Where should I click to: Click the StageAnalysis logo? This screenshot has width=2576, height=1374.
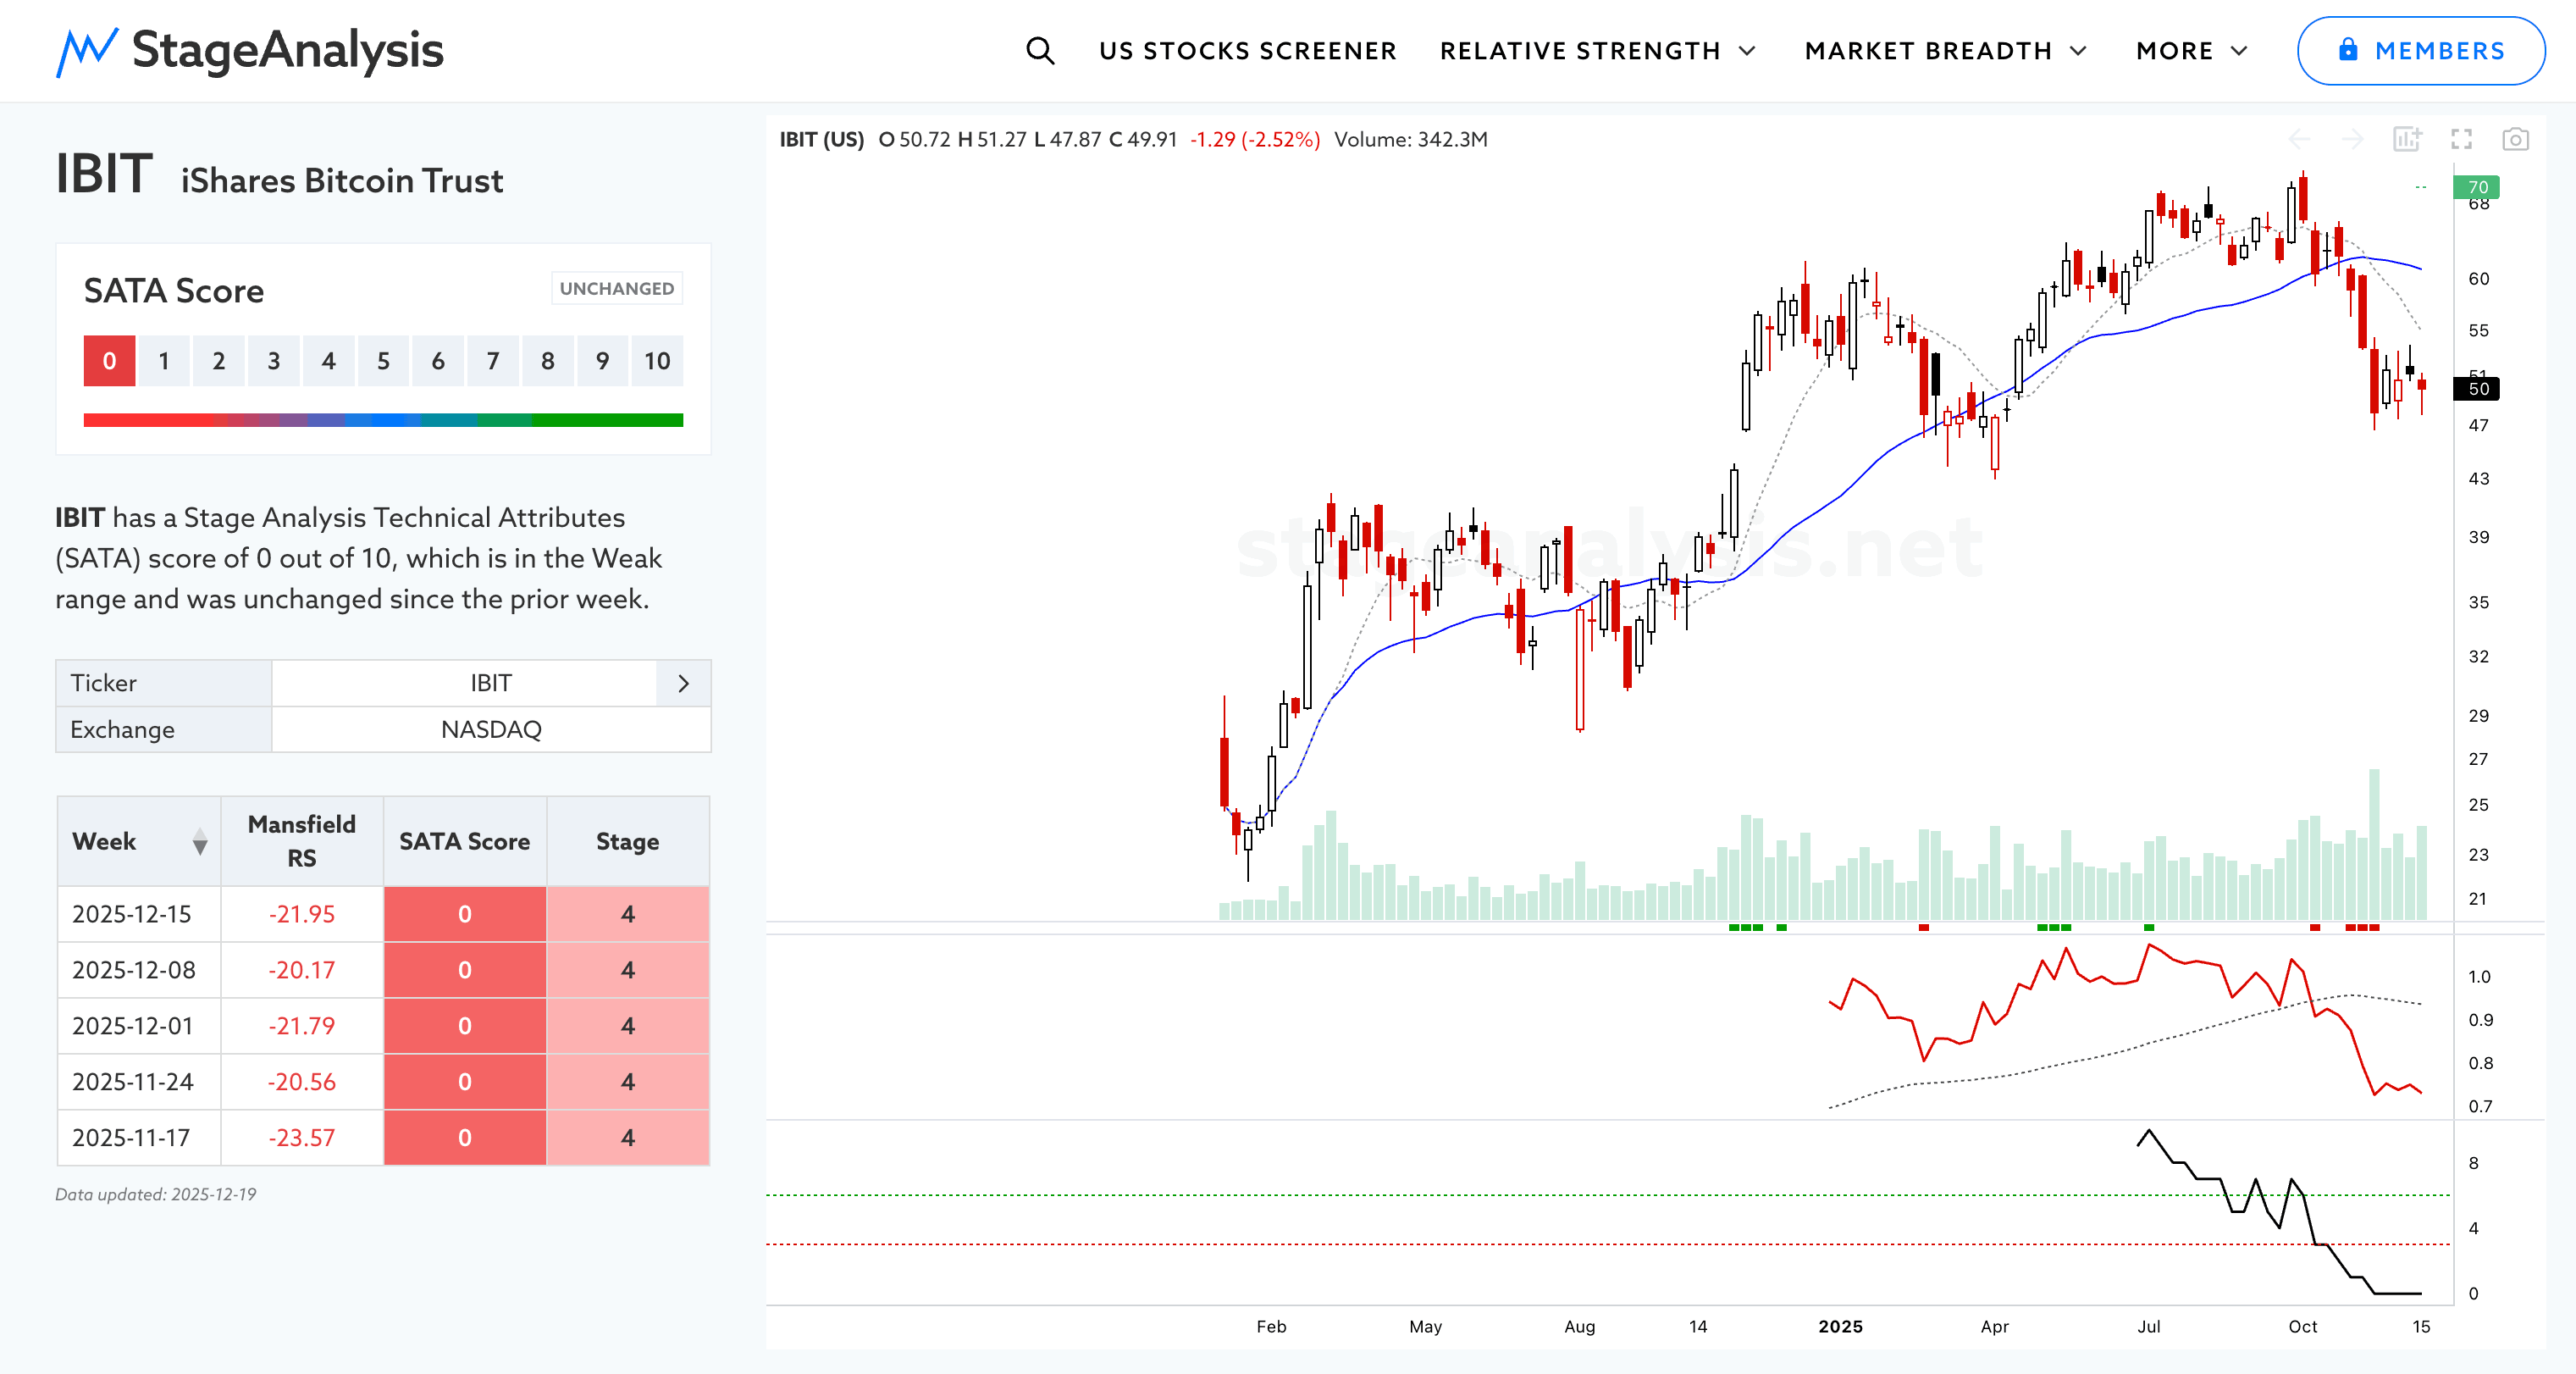point(250,51)
